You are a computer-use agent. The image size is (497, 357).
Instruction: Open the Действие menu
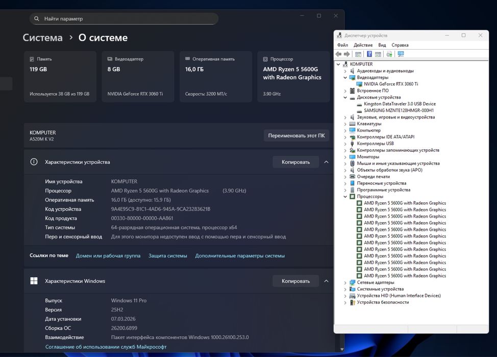tap(363, 45)
